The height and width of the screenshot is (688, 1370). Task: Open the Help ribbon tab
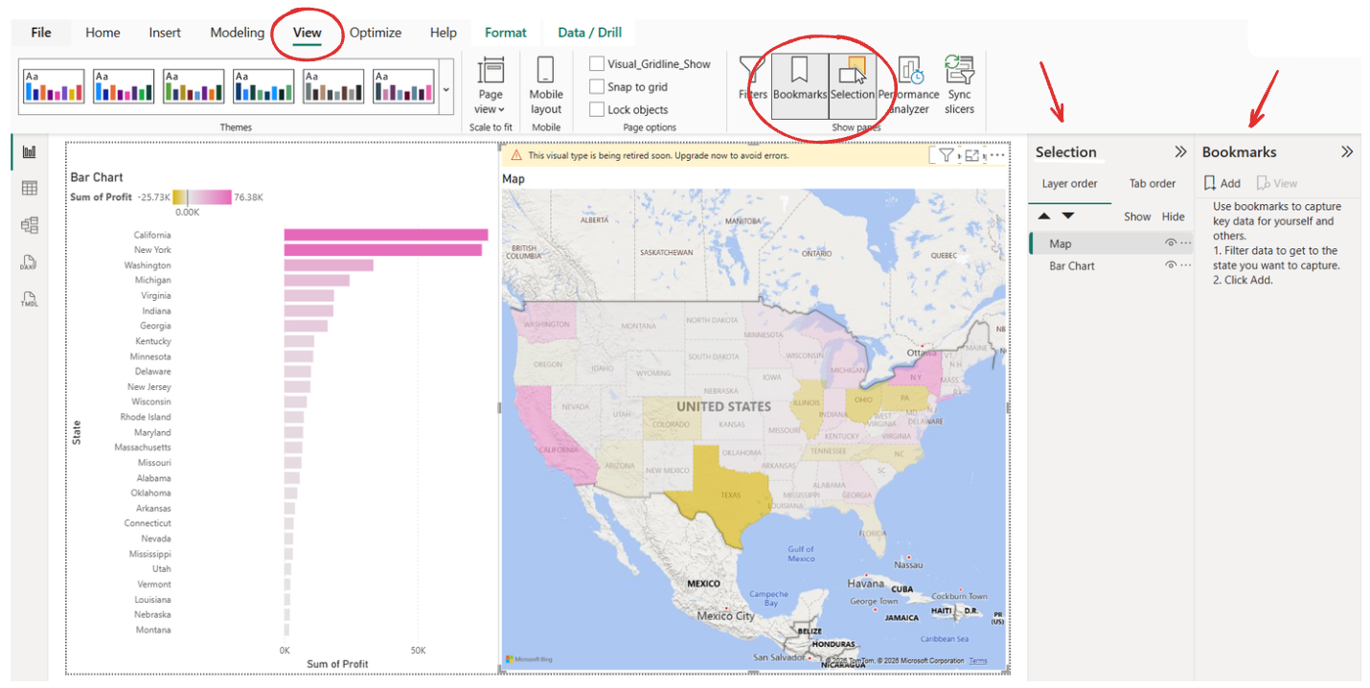click(444, 33)
